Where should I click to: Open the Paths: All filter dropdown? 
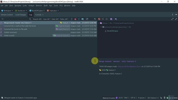(x=64, y=19)
